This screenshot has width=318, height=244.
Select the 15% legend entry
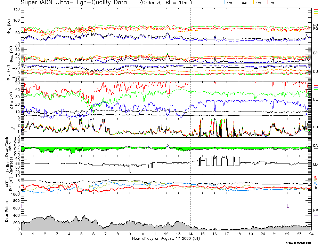tap(243, 3)
